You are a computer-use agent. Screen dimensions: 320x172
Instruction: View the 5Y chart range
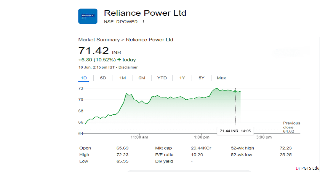[x=201, y=78]
